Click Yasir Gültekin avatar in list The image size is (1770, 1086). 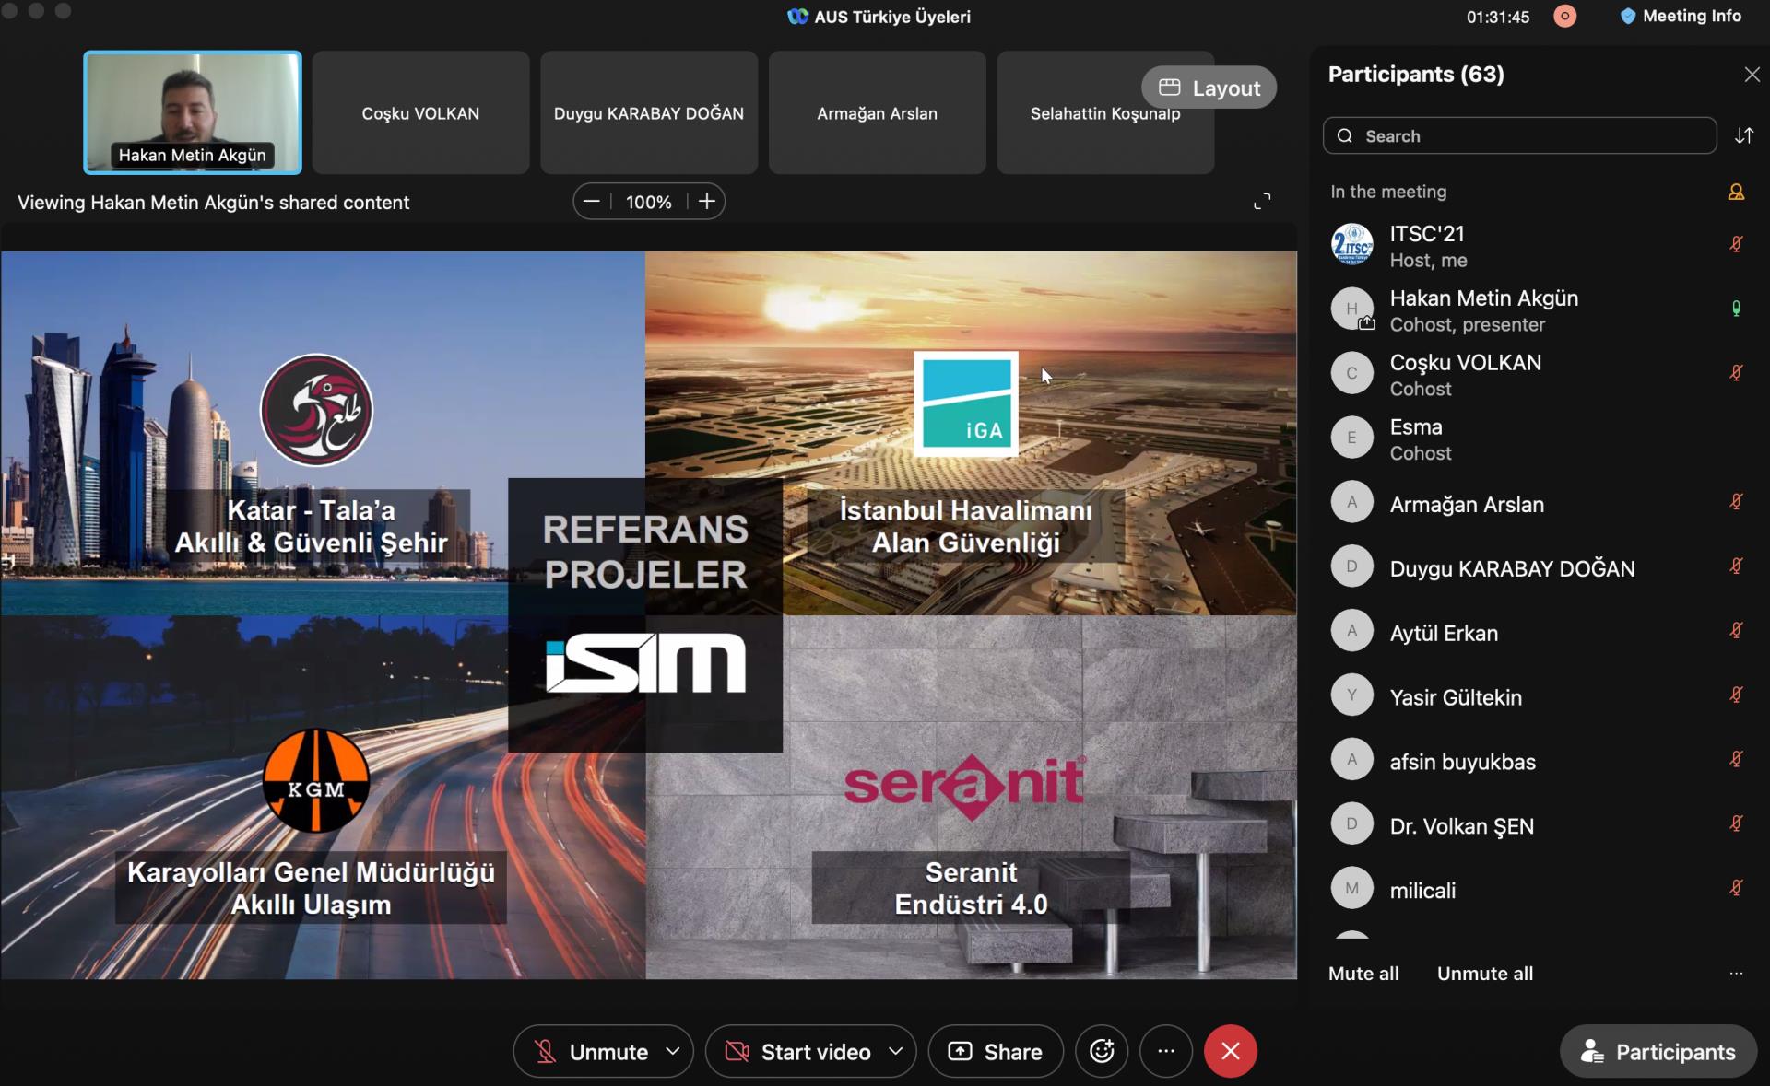coord(1352,695)
